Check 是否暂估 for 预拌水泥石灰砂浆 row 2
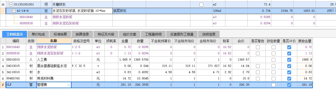Viewport: 336px width, 101px height. point(258,54)
